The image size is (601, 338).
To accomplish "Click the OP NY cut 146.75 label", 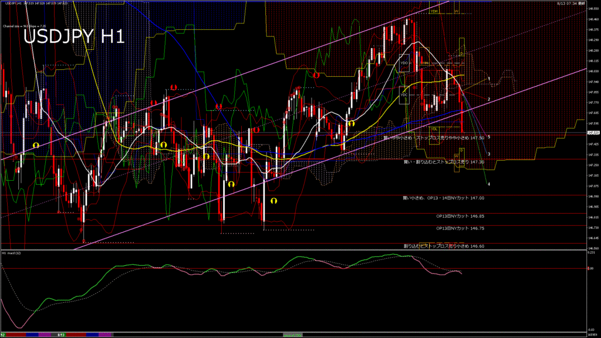I will click(460, 228).
